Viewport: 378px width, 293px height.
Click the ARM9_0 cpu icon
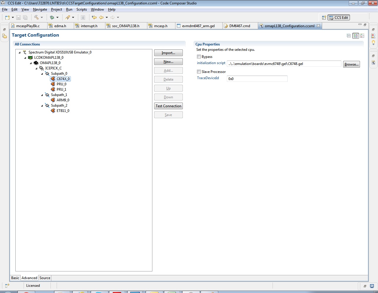tap(53, 100)
